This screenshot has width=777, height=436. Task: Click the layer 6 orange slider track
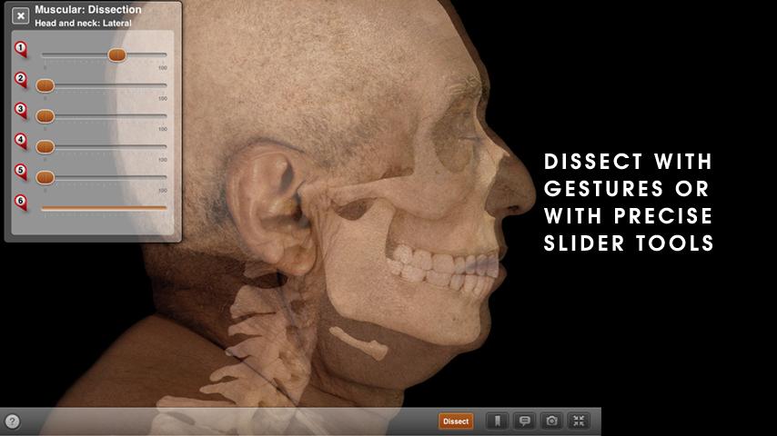tap(104, 208)
